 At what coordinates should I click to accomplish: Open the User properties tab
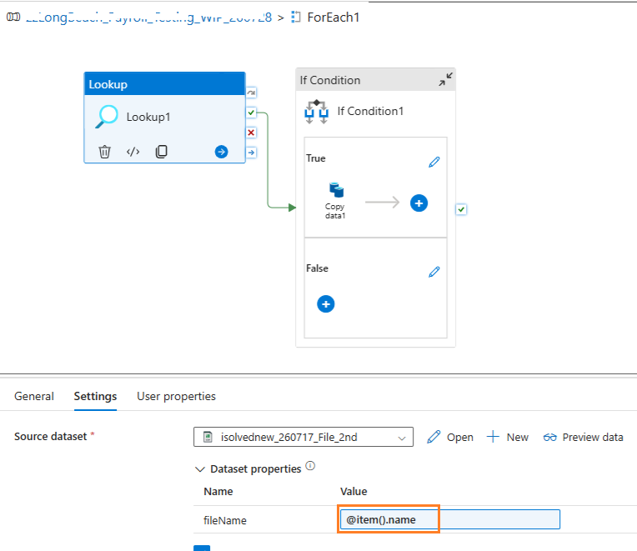coord(176,396)
